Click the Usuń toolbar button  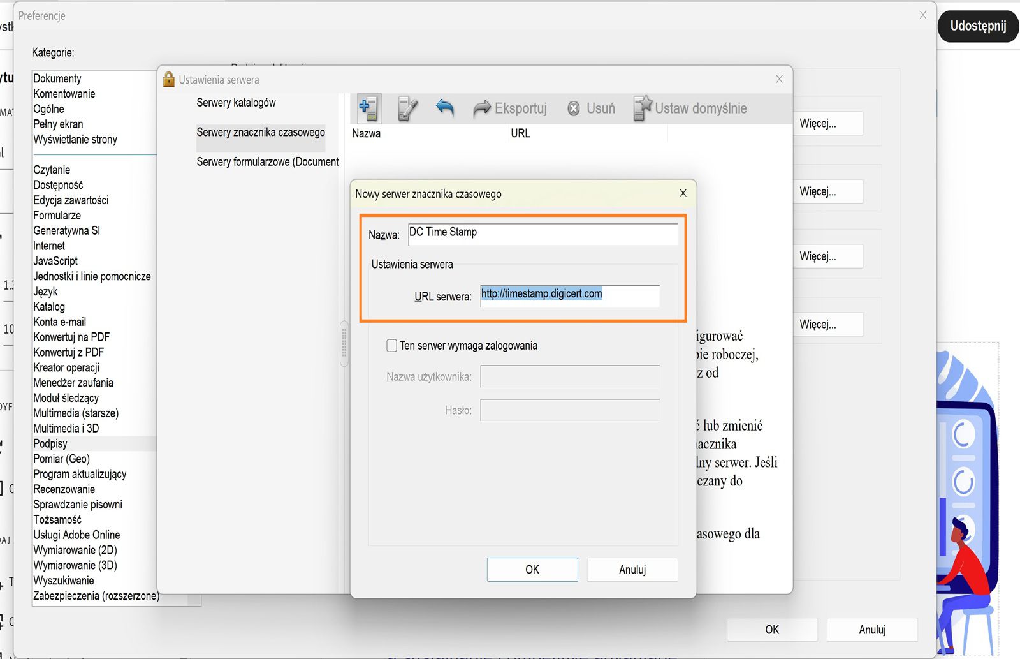point(592,108)
